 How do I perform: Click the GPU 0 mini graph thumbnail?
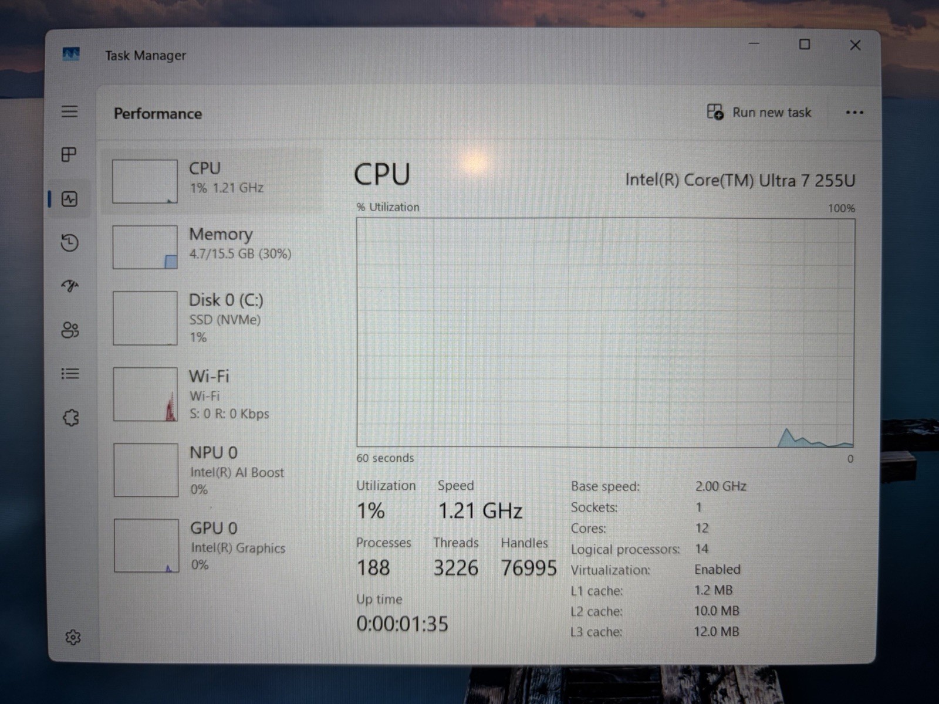coord(146,546)
